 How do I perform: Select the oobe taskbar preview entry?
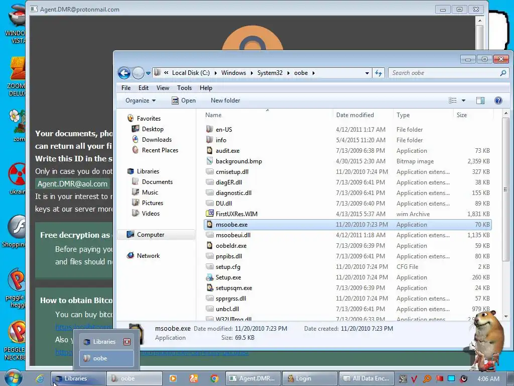click(107, 358)
